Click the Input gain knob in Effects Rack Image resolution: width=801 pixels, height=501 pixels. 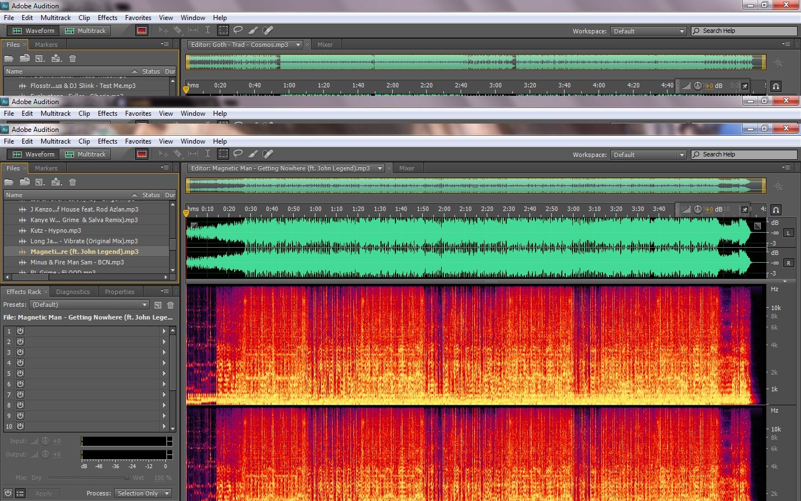click(x=46, y=441)
